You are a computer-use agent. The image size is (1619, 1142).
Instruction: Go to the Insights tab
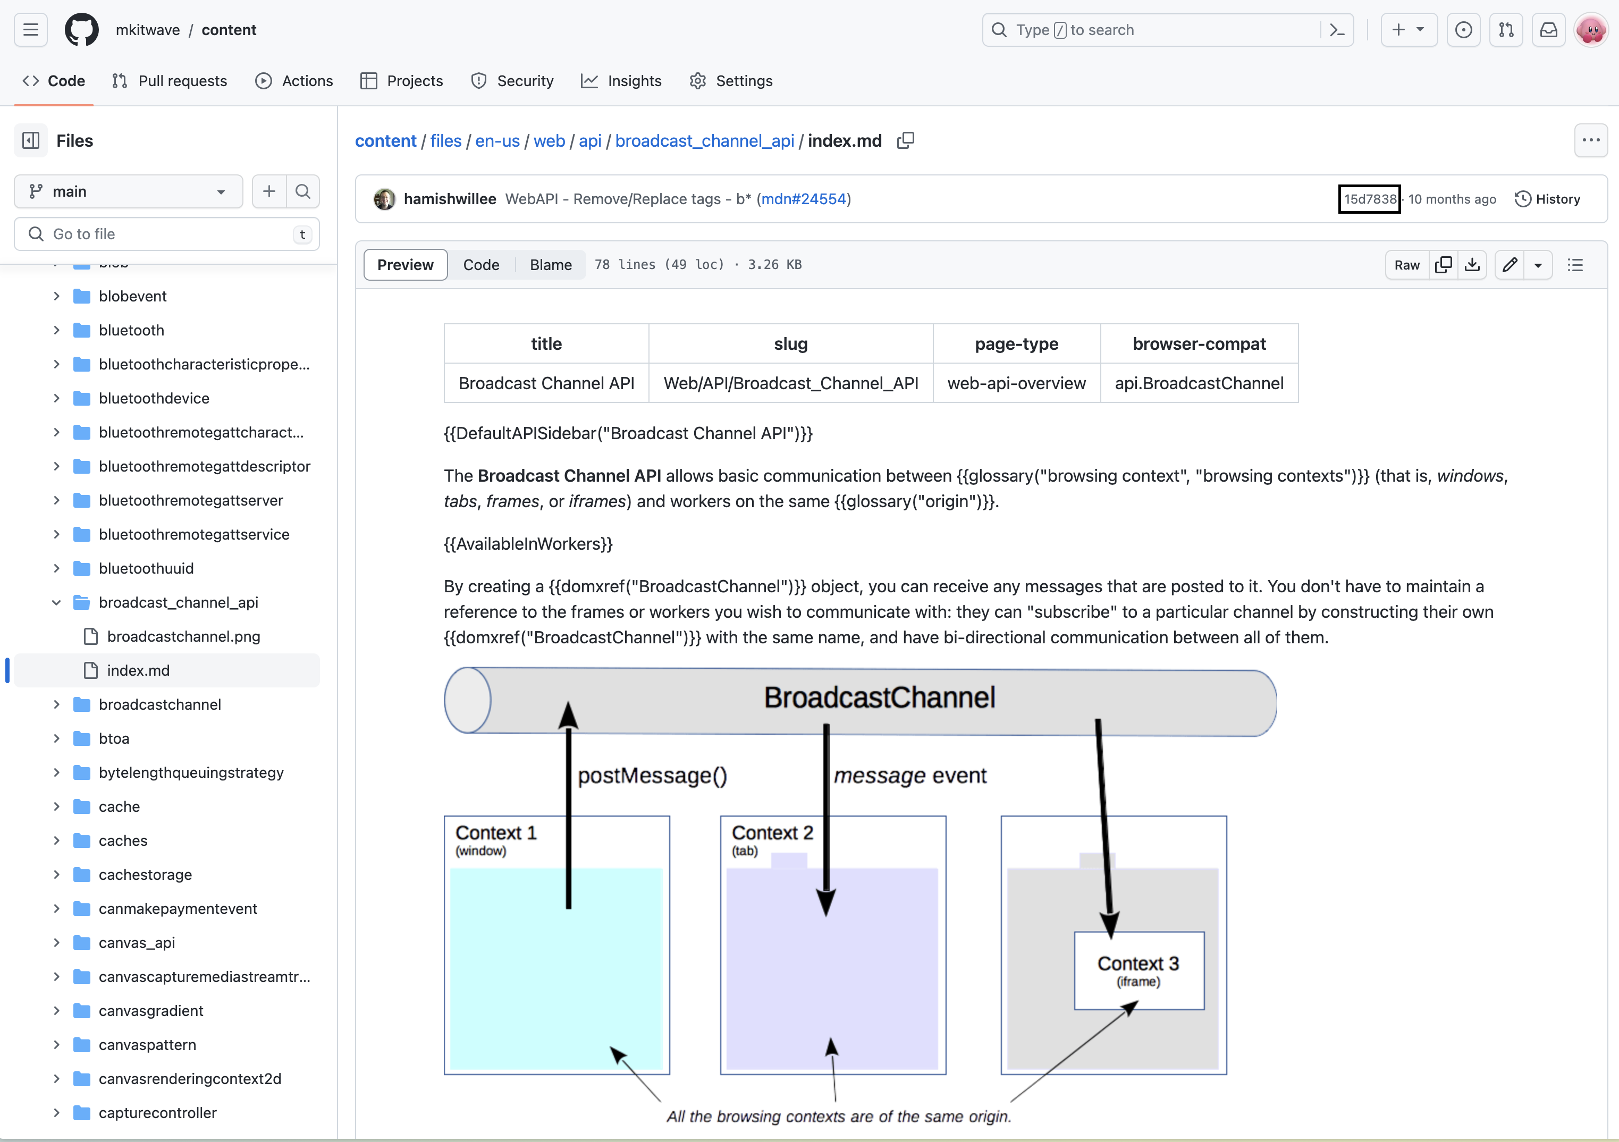coord(621,81)
